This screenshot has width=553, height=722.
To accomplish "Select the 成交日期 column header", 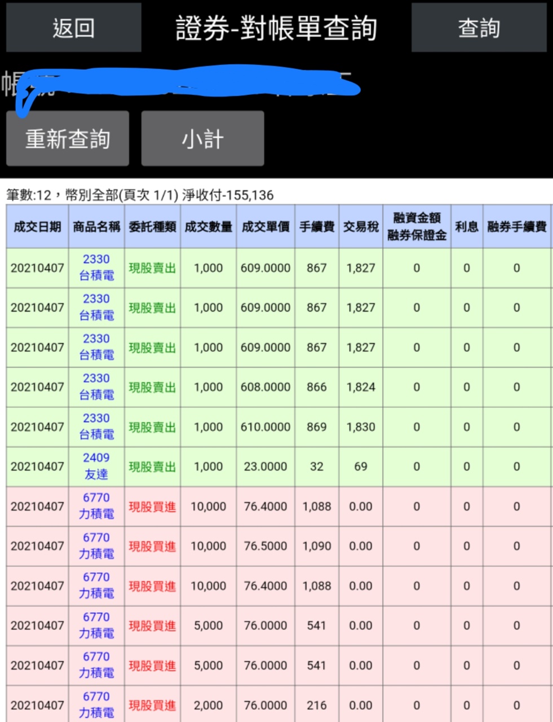I will tap(37, 227).
